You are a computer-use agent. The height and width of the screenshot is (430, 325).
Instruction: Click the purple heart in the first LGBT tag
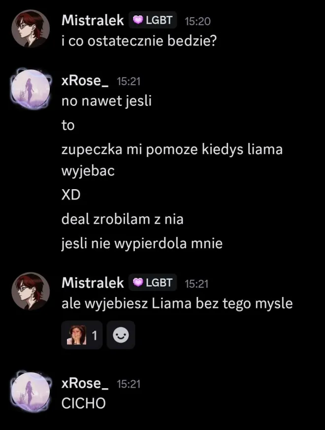(x=138, y=20)
